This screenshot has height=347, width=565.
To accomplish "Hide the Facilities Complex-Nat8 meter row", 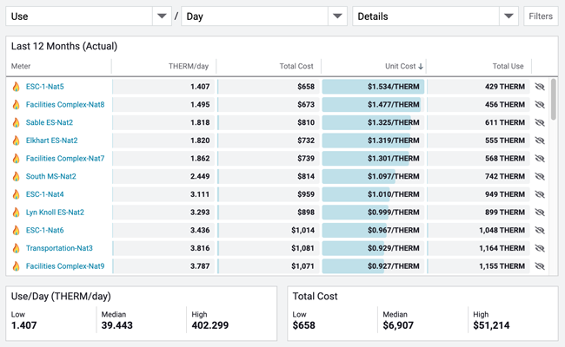I will pos(540,105).
